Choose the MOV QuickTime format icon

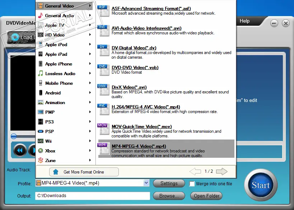pos(103,129)
